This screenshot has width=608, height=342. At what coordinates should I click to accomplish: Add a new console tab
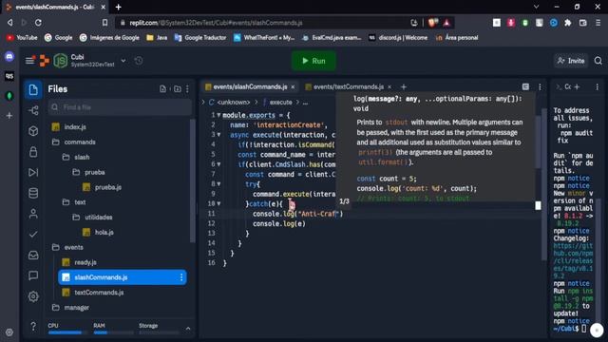coord(577,86)
